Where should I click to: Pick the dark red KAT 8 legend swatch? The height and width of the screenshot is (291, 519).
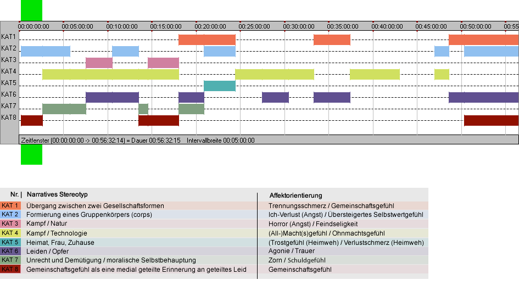[10, 269]
